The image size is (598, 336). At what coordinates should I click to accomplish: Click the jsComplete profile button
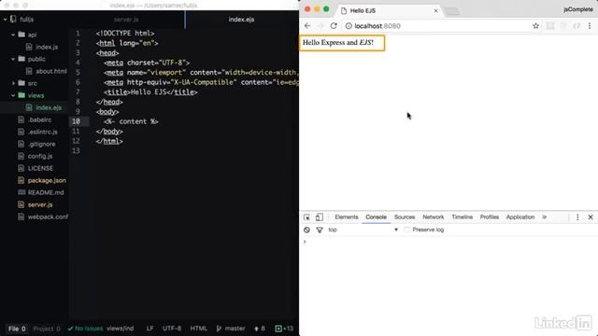578,9
